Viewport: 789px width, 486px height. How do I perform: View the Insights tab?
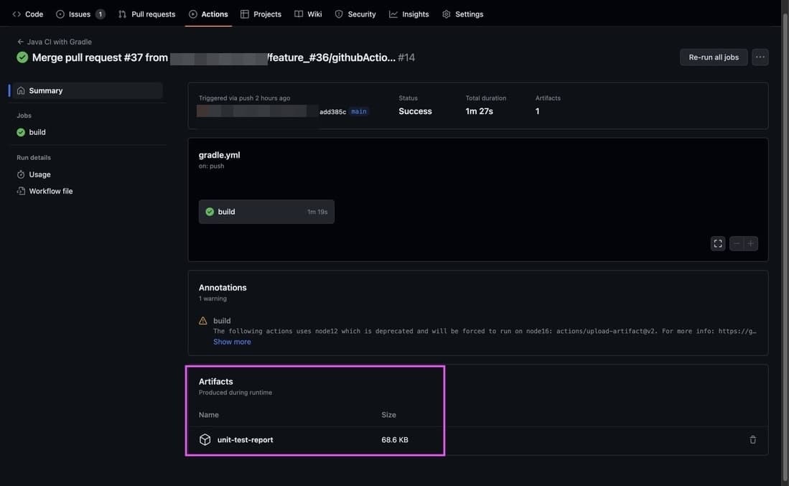408,14
